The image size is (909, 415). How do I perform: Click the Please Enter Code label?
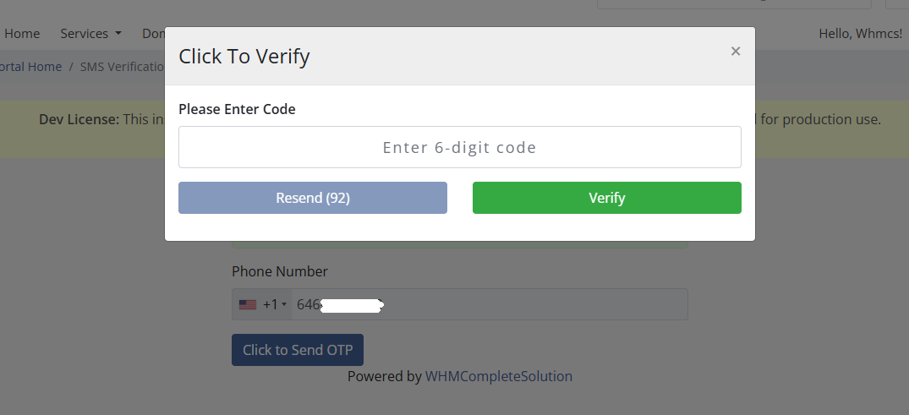pos(237,109)
